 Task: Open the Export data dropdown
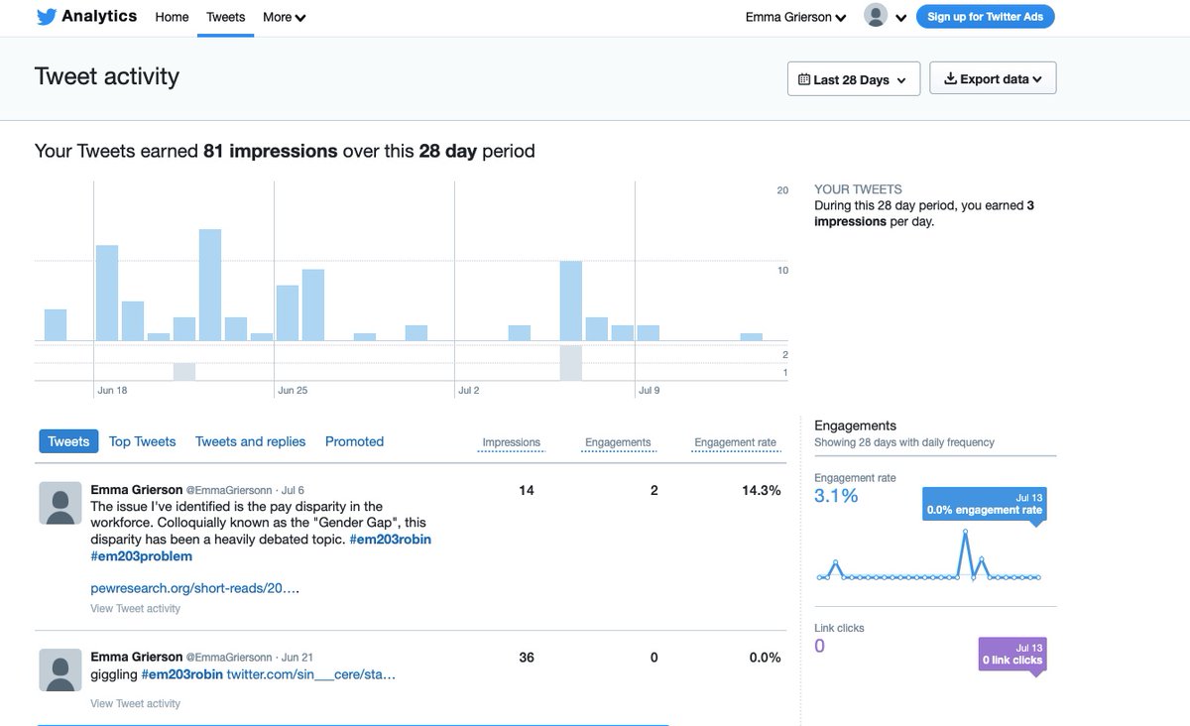pyautogui.click(x=993, y=78)
